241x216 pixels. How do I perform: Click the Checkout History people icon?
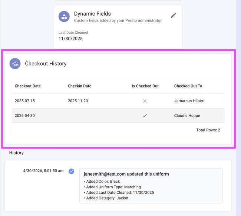tap(15, 63)
